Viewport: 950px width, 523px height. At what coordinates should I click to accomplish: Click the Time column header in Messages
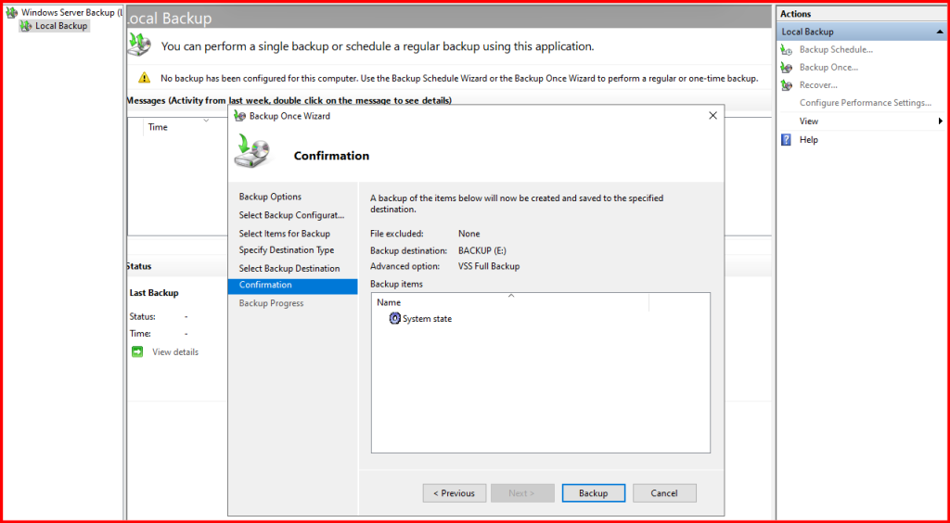pyautogui.click(x=158, y=127)
